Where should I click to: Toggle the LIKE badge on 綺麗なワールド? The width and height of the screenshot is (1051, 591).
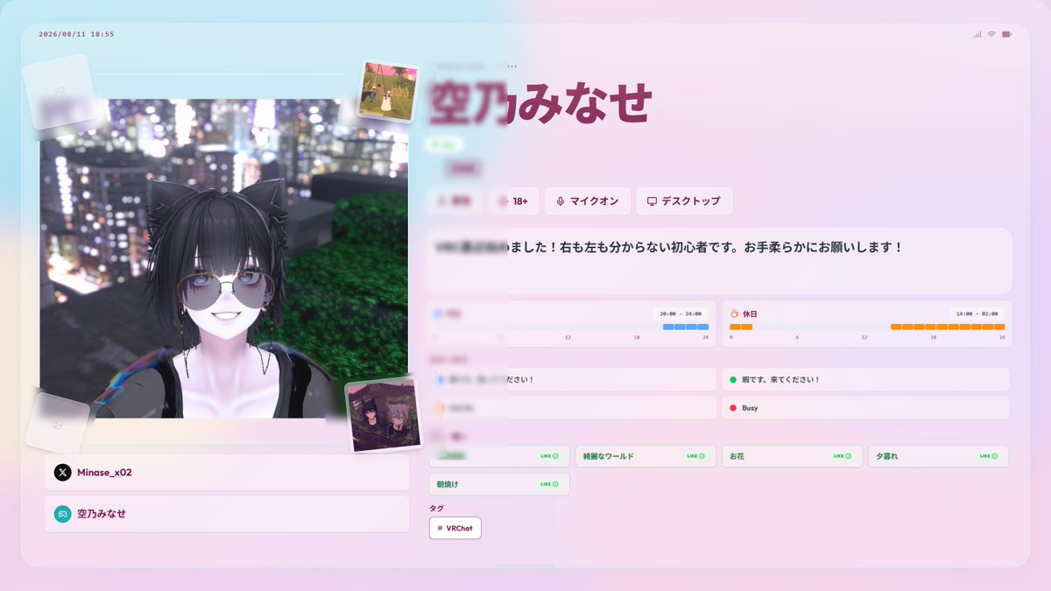695,456
